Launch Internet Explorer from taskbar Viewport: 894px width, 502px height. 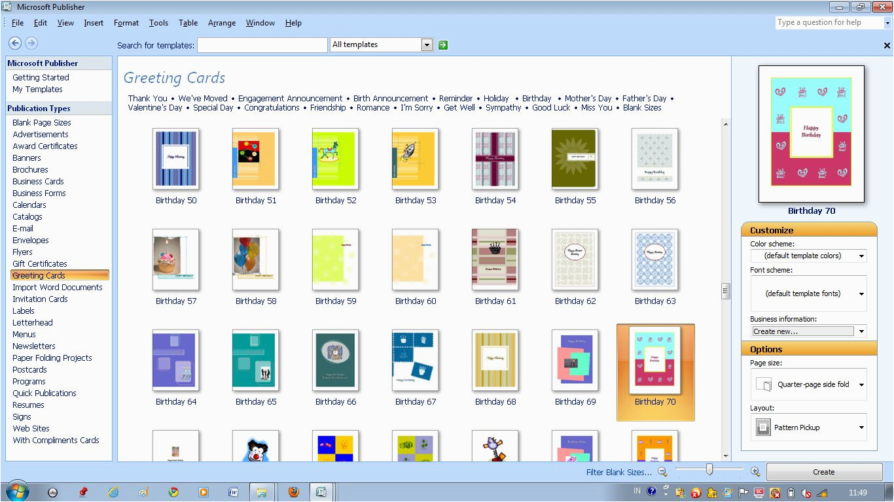pos(113,492)
